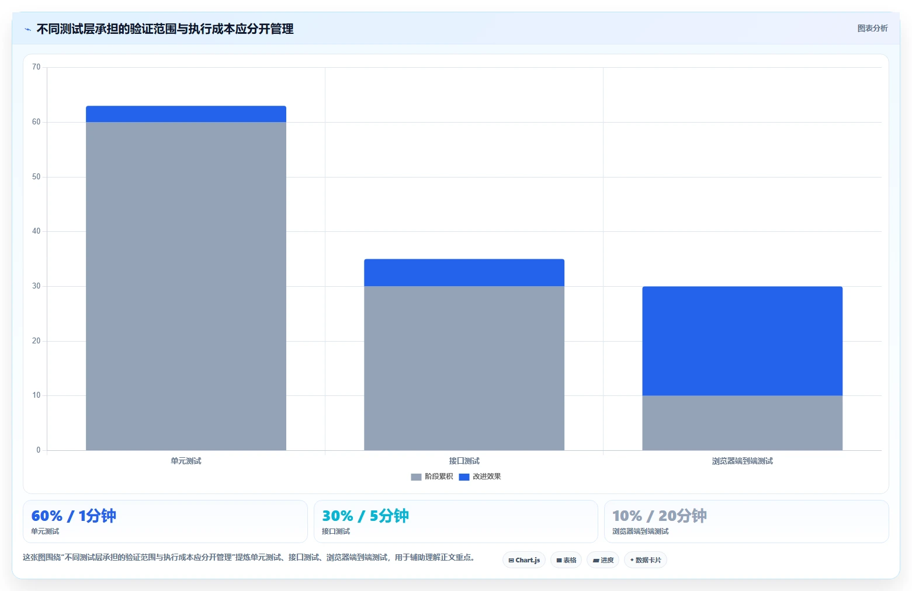Open the 10% / 20分钟 stat card
This screenshot has width=912, height=591.
click(747, 522)
